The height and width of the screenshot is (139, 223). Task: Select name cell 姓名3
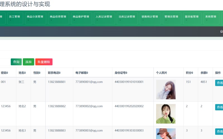pyautogui.click(x=22, y=130)
